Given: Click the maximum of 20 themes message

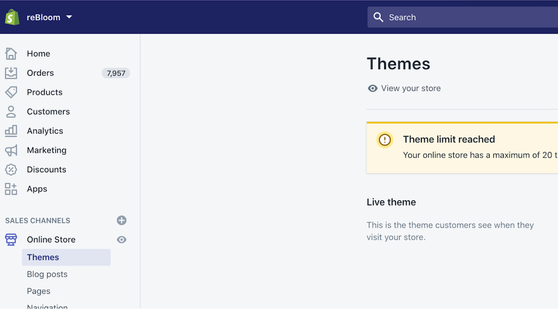Looking at the screenshot, I should [480, 155].
